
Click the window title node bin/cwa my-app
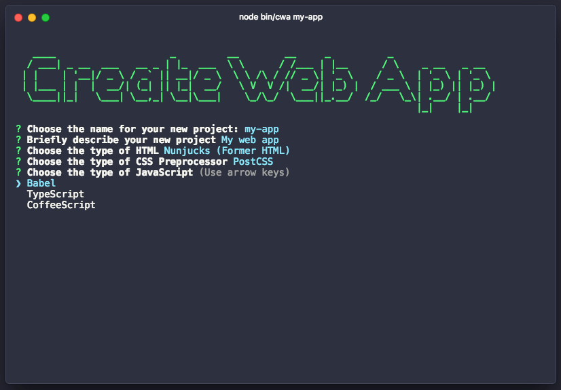coord(281,17)
